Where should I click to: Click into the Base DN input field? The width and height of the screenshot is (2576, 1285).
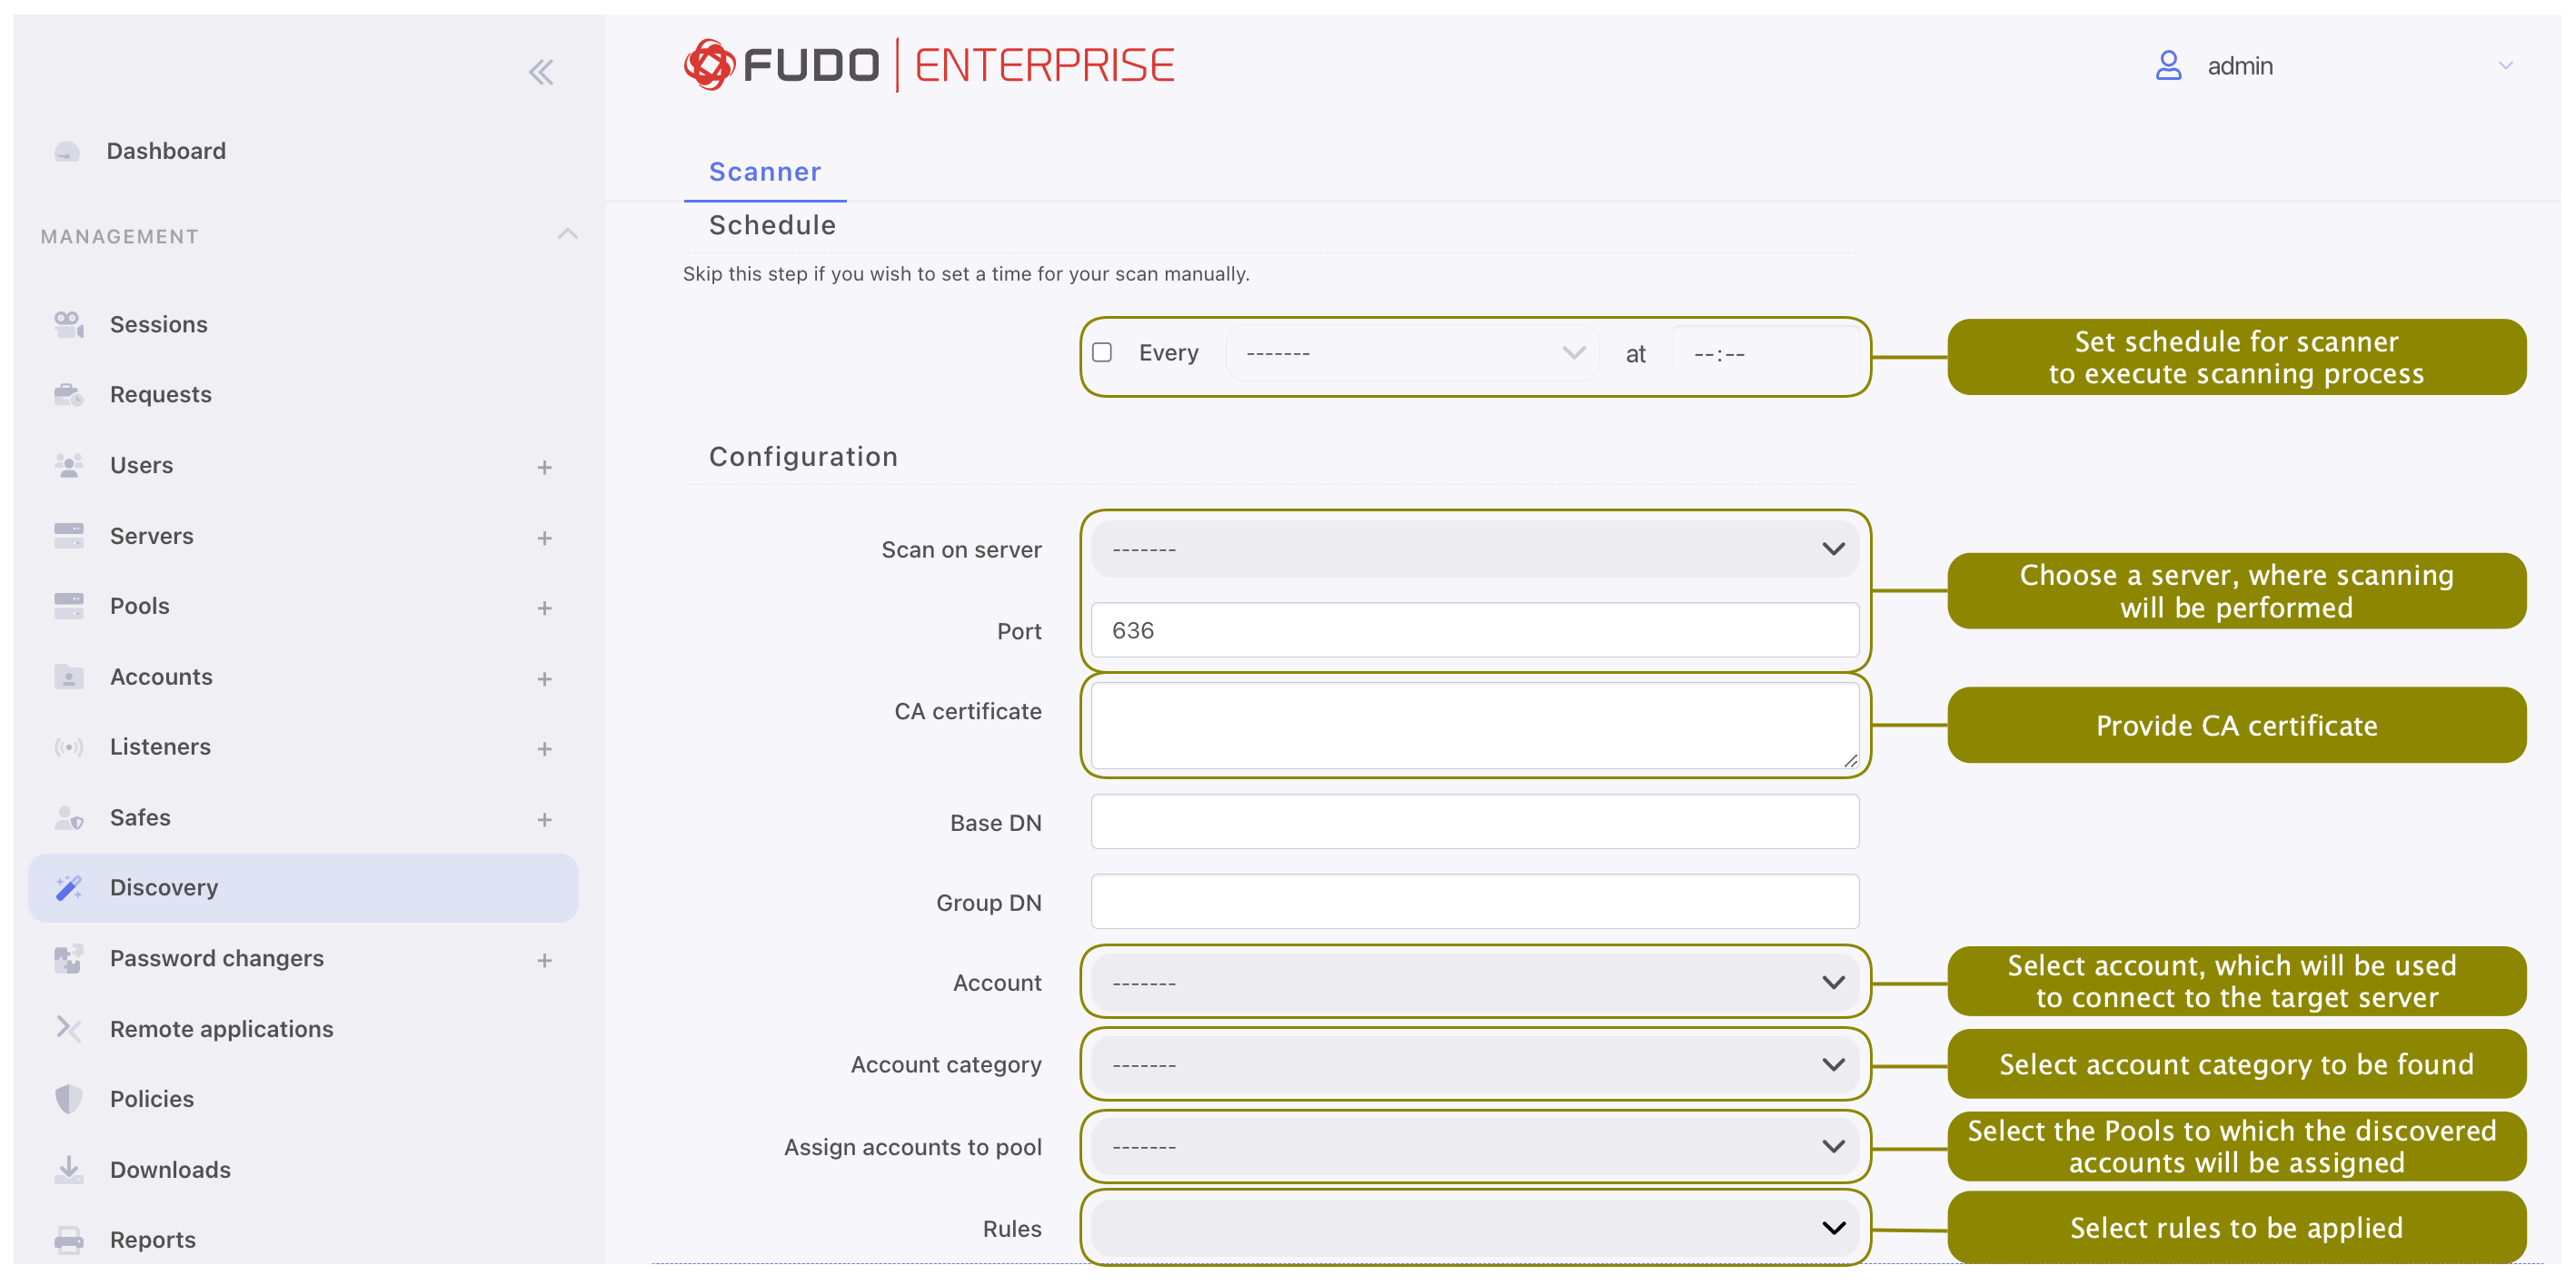(1474, 821)
